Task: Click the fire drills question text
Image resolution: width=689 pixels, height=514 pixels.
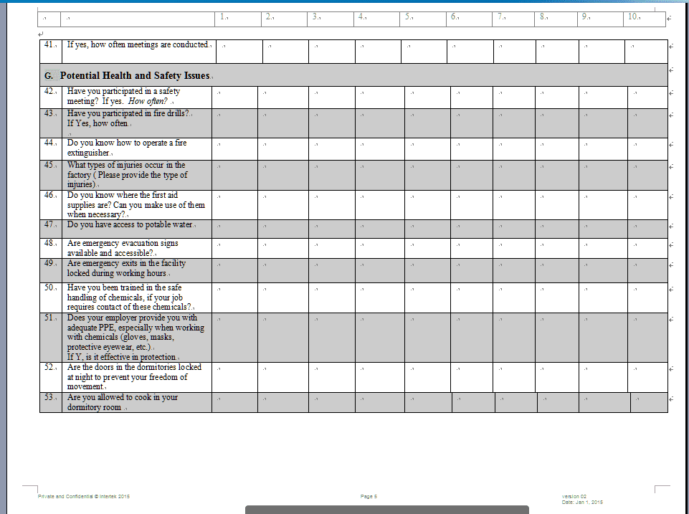Action: click(x=129, y=118)
